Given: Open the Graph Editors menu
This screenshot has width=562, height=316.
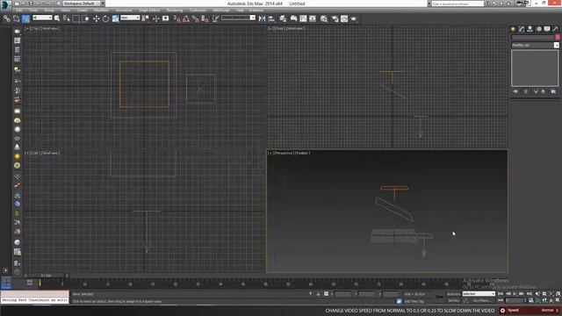Looking at the screenshot, I should 149,11.
